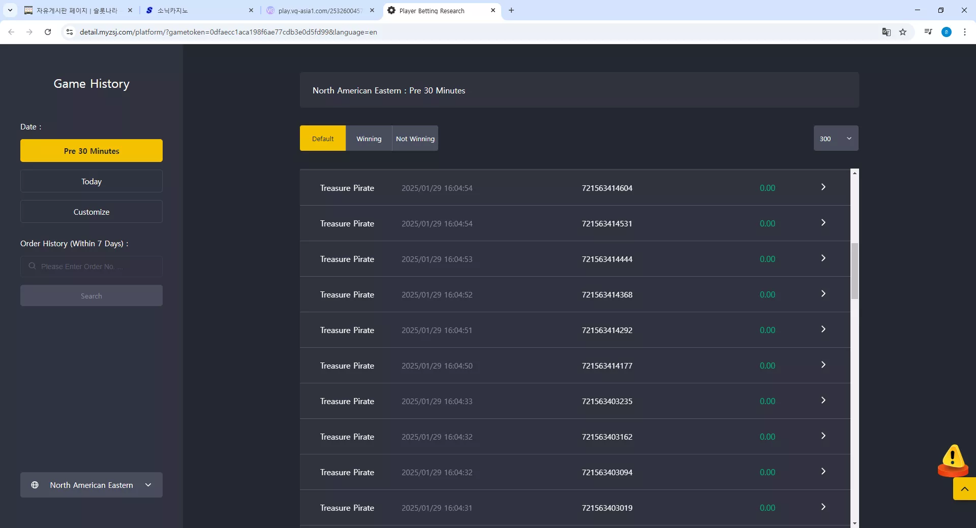Filter by Not Winning tab
The width and height of the screenshot is (976, 528).
[415, 138]
